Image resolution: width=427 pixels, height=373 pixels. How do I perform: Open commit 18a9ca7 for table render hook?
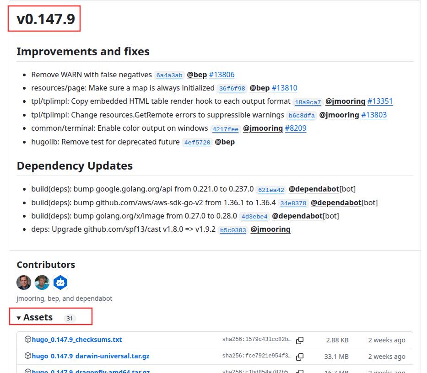[308, 102]
